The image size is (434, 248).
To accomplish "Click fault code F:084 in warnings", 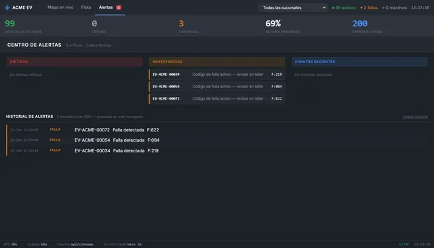I will pos(277,87).
